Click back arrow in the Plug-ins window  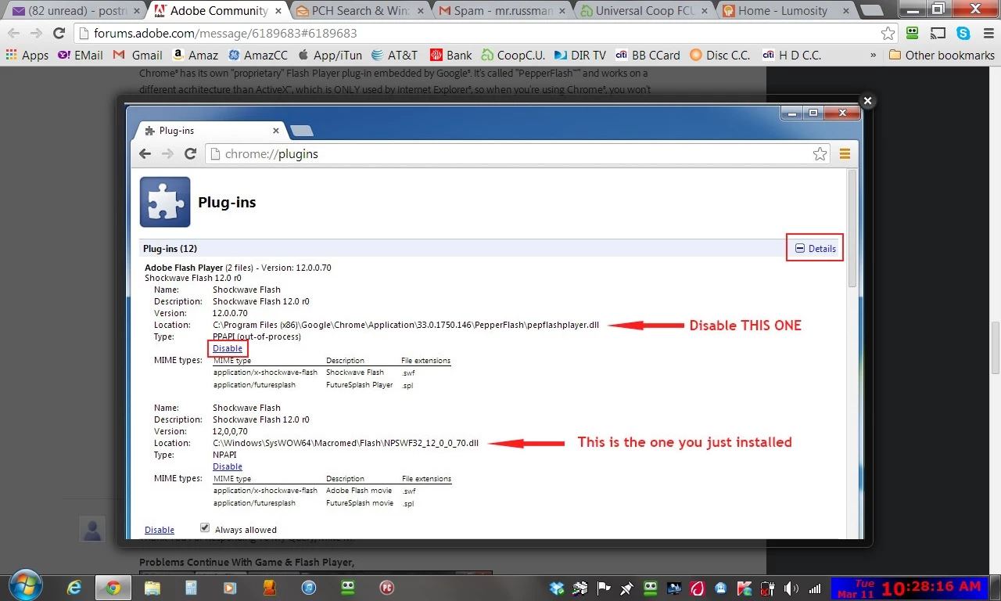[x=145, y=153]
